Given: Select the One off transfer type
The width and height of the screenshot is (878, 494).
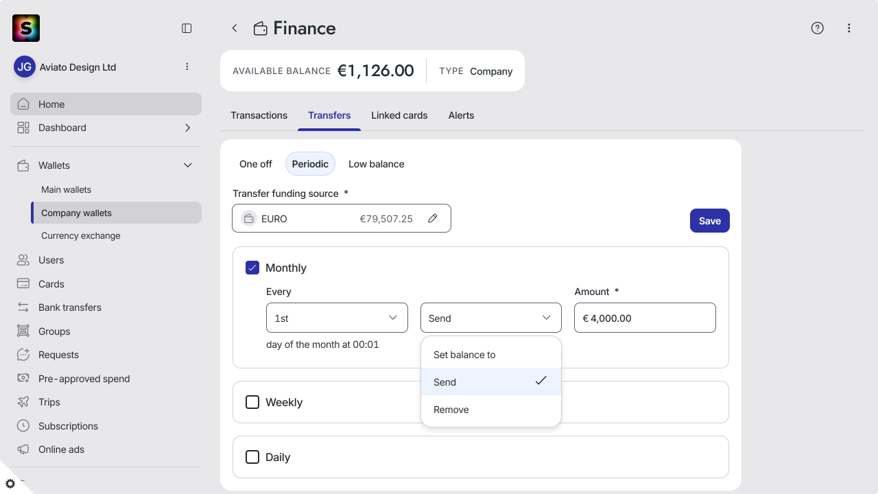Looking at the screenshot, I should pyautogui.click(x=256, y=164).
